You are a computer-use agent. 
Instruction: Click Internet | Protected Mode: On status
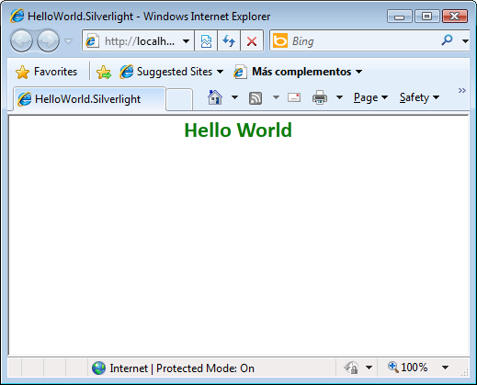182,368
